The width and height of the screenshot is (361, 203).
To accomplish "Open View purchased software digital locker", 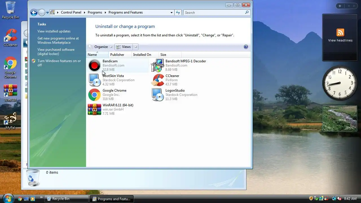I will click(x=56, y=52).
